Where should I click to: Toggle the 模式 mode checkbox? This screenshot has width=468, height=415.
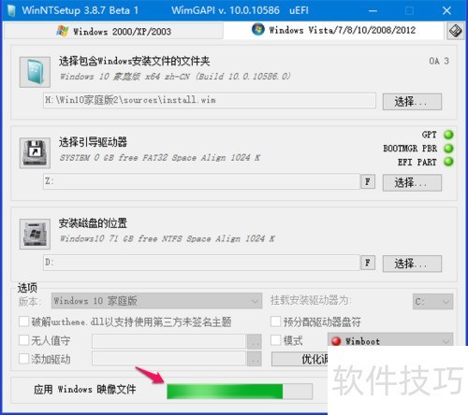pos(275,340)
